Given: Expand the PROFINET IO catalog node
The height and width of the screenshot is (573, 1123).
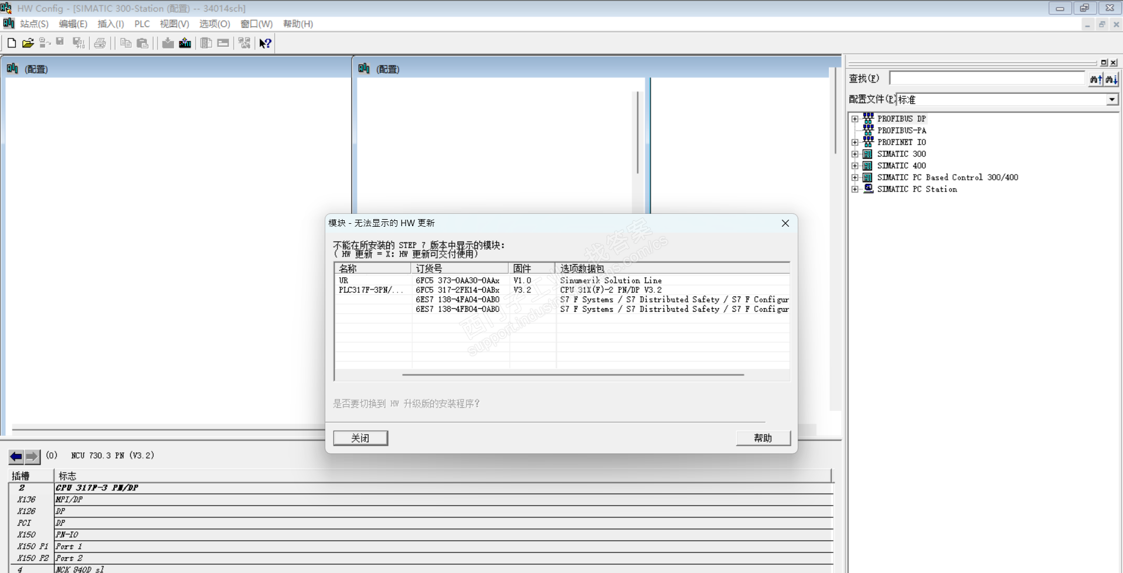Looking at the screenshot, I should tap(855, 142).
